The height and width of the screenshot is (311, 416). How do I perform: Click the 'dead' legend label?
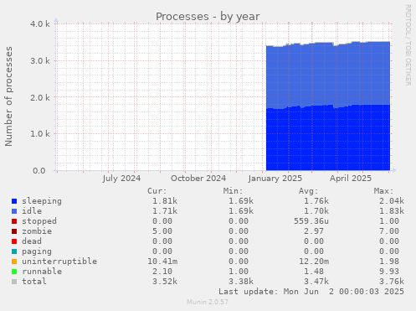(x=32, y=241)
